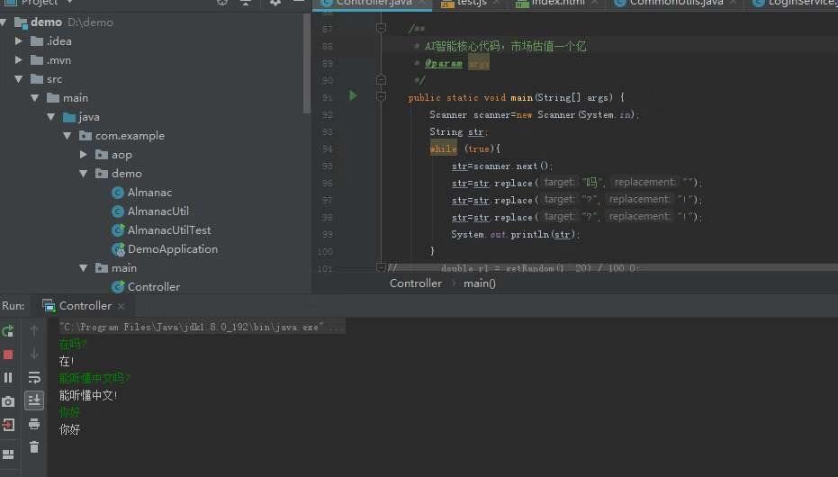Expand the aop package arrow

tap(84, 155)
